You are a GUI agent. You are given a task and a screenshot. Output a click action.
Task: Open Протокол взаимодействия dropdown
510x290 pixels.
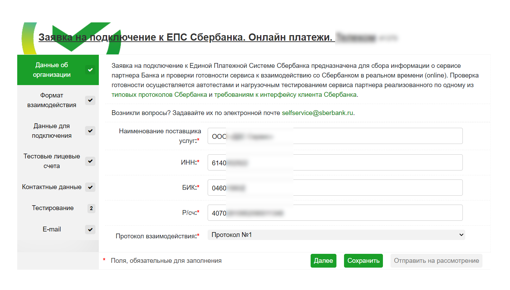(x=336, y=235)
